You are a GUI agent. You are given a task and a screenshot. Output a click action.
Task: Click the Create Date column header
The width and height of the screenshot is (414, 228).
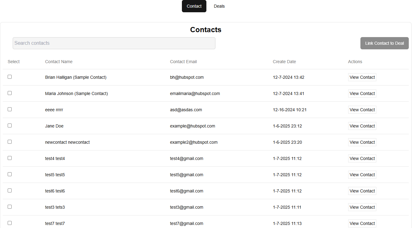(284, 62)
